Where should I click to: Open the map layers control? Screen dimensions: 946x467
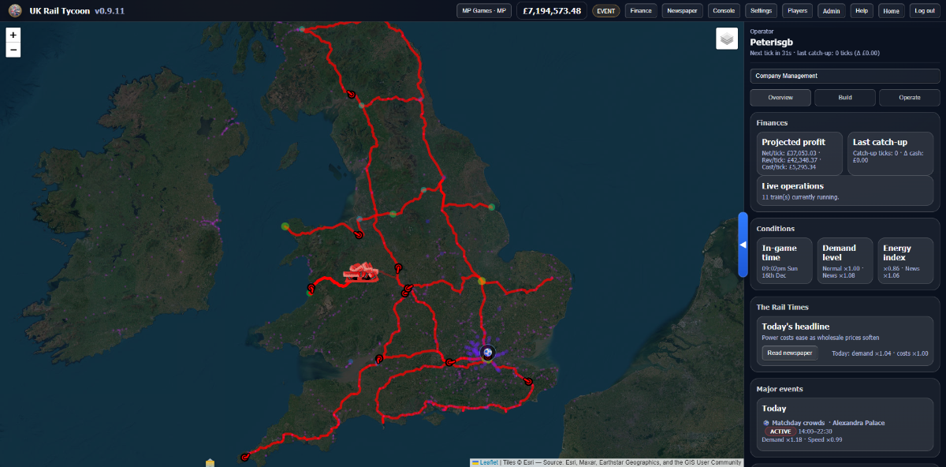click(726, 39)
